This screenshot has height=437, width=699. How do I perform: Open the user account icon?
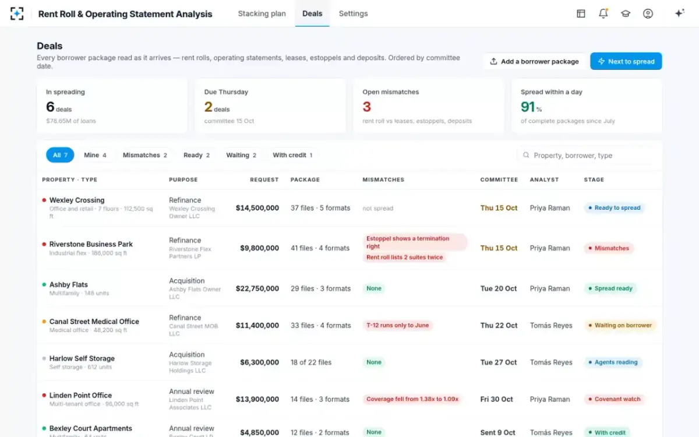coord(648,13)
